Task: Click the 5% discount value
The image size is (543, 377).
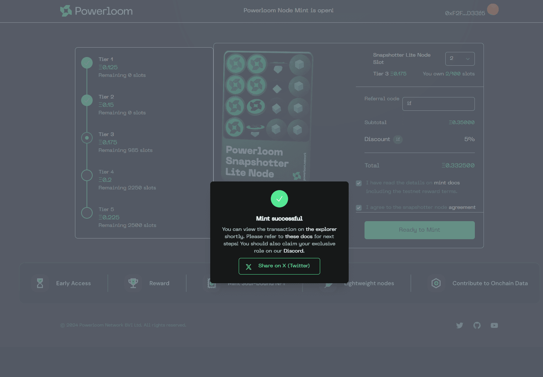Action: tap(469, 139)
